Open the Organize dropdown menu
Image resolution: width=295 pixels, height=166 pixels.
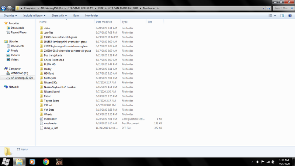click(x=10, y=15)
